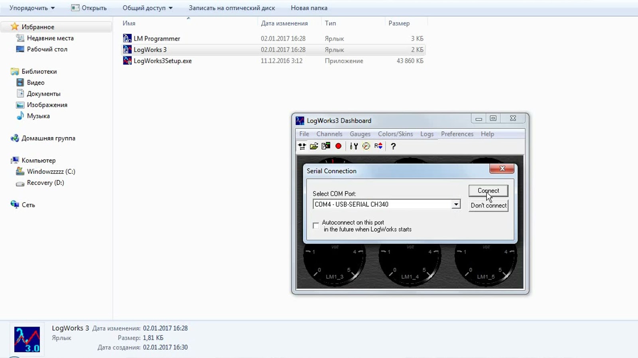The image size is (638, 358).
Task: Enable Autoconnect on this port checkbox
Action: (x=316, y=226)
